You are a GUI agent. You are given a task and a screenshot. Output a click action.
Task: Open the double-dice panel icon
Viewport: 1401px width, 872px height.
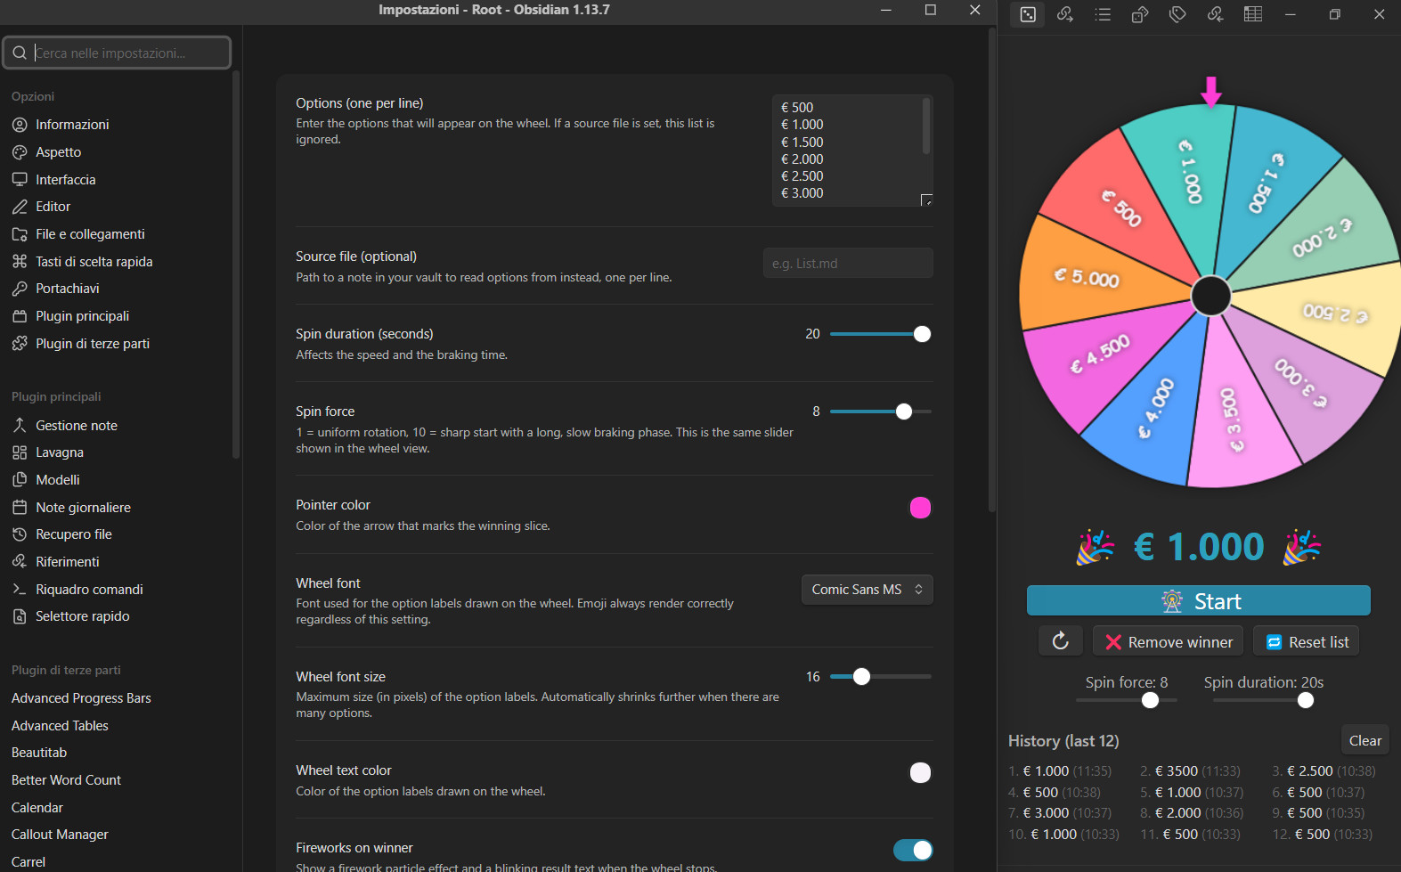point(1140,14)
